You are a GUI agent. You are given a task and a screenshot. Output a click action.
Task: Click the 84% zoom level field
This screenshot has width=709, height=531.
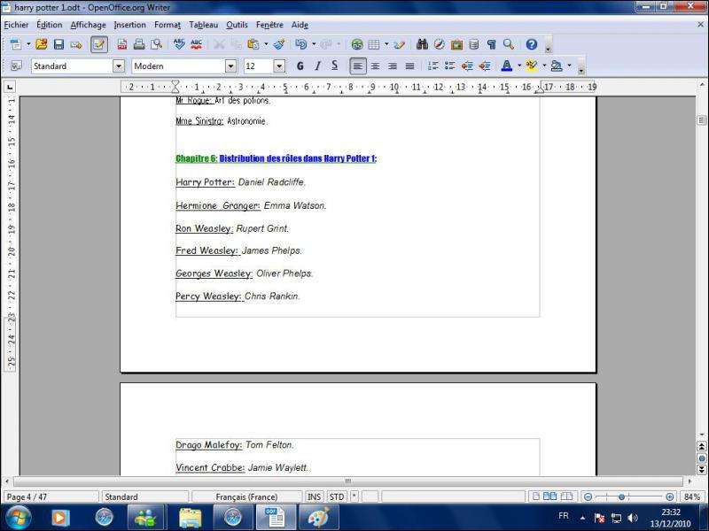point(692,496)
